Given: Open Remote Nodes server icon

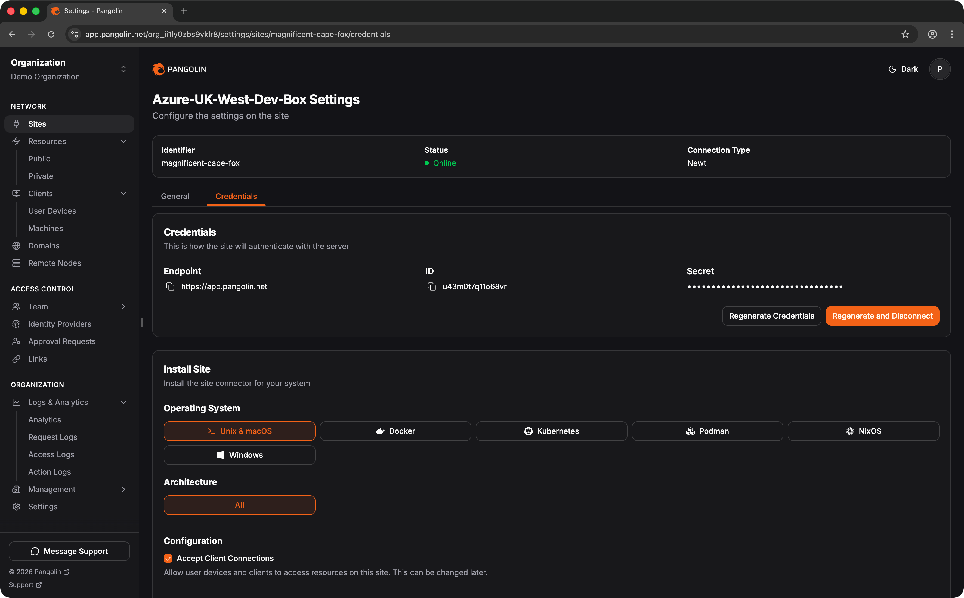Looking at the screenshot, I should tap(16, 263).
